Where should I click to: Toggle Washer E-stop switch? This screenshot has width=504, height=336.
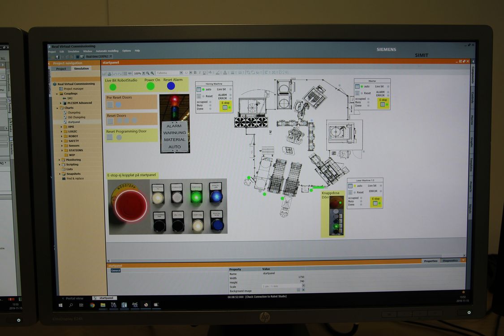pyautogui.click(x=383, y=104)
